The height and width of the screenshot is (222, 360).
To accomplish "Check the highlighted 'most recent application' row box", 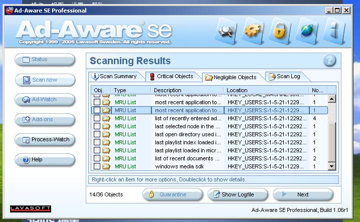I will coord(97,110).
